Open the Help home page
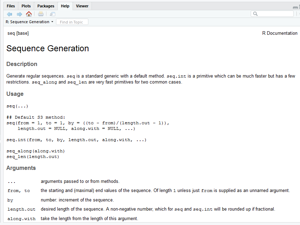 coord(29,14)
